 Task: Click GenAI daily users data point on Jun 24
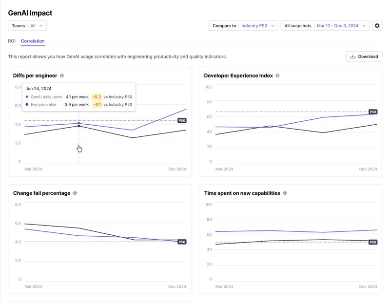tap(79, 123)
